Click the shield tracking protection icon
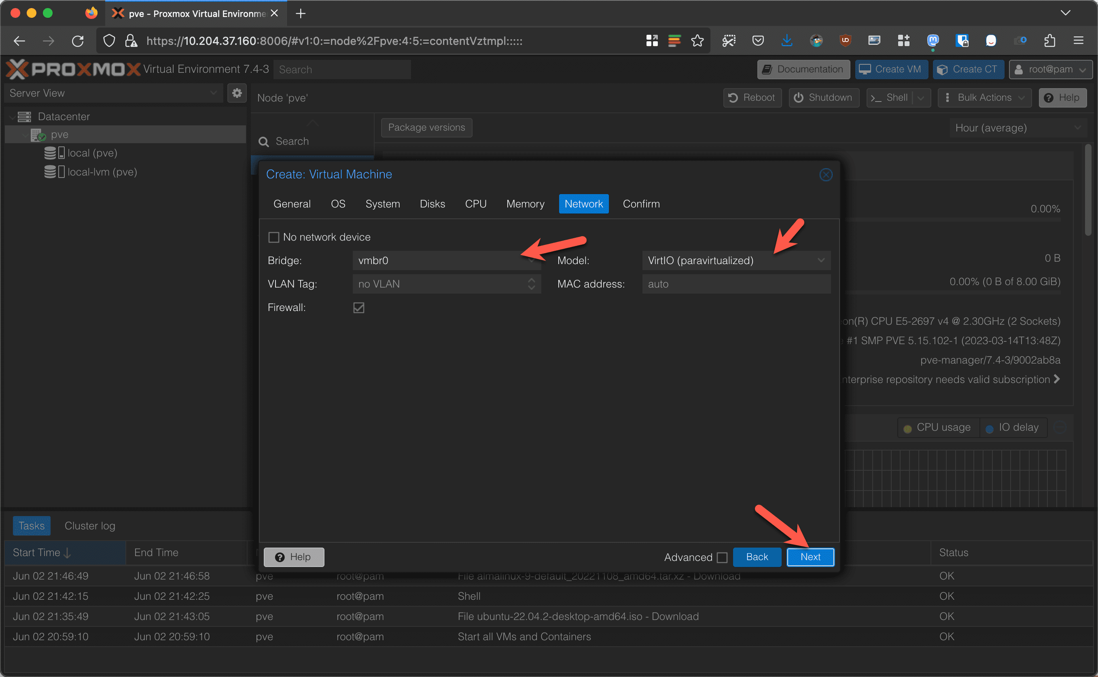 pos(109,41)
